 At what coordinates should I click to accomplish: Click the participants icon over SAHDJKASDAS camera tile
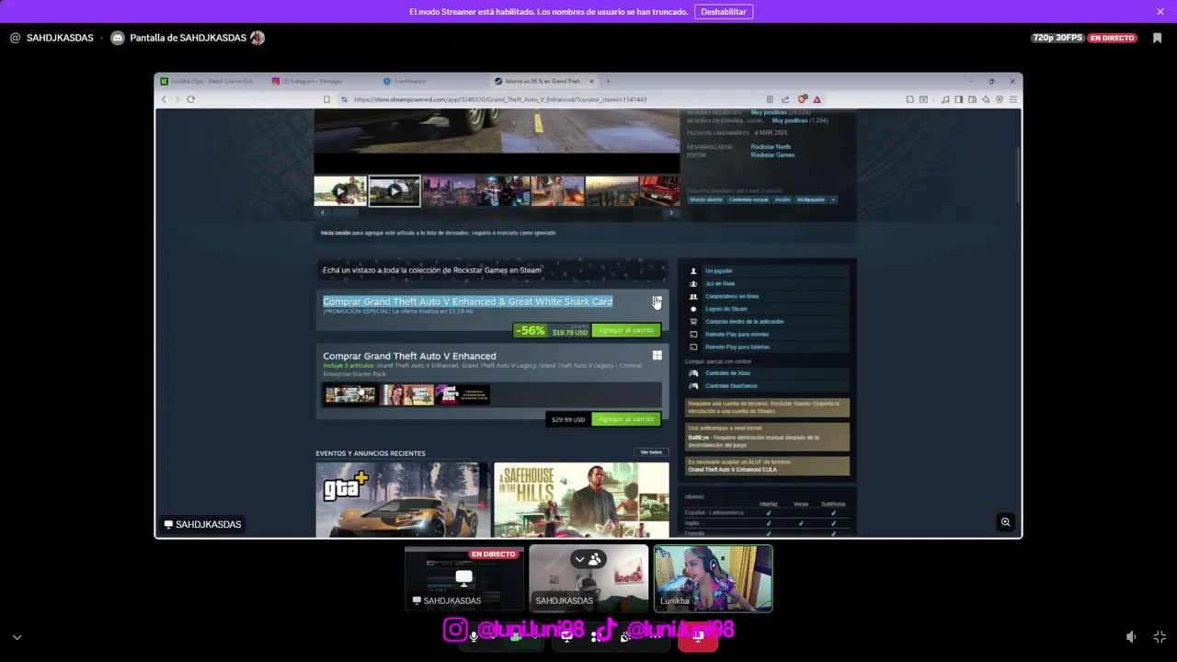pyautogui.click(x=595, y=559)
